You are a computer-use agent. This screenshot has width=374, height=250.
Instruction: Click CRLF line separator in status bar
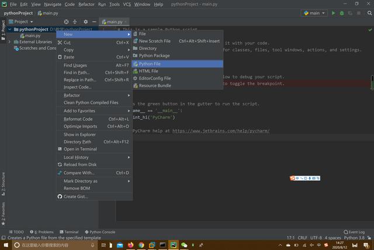pyautogui.click(x=303, y=238)
